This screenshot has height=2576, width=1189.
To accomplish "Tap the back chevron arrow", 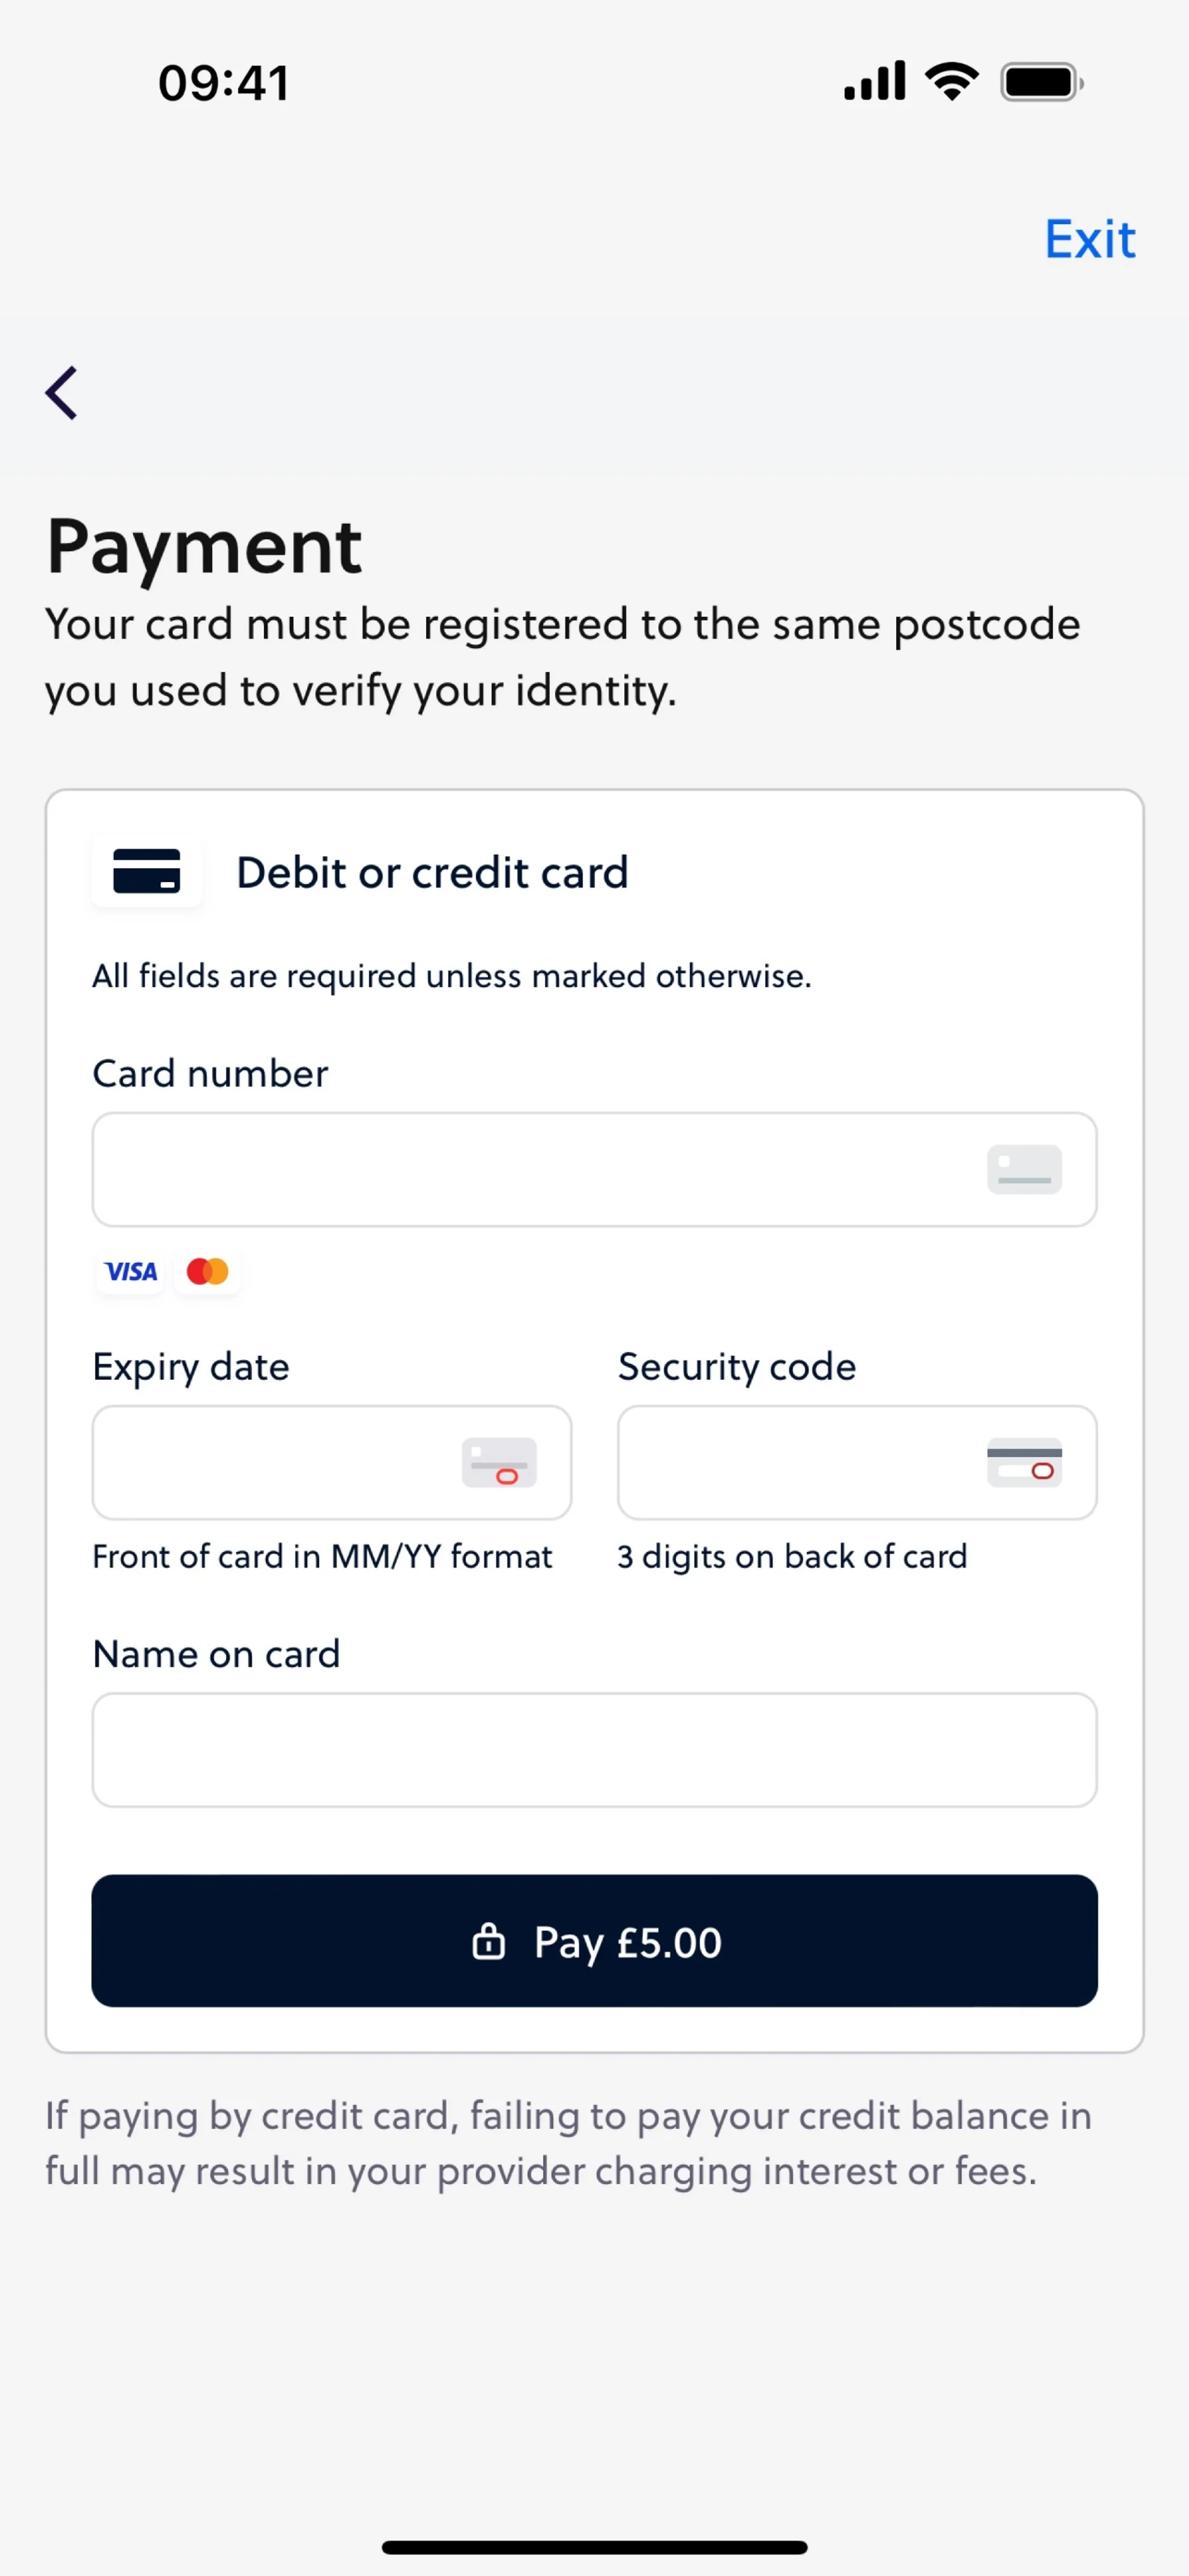I will pyautogui.click(x=62, y=392).
